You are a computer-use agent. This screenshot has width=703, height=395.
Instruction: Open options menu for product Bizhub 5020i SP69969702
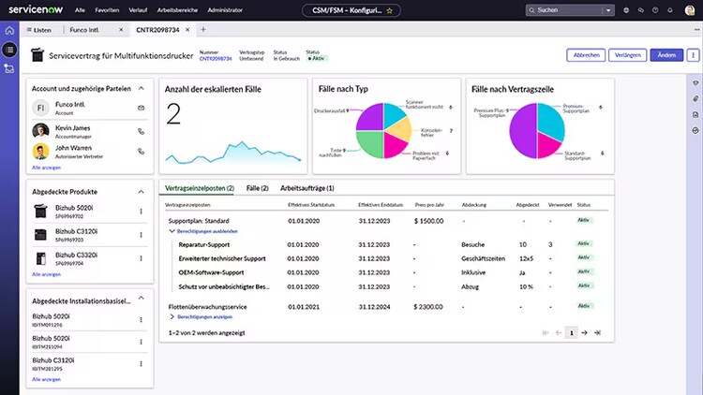(142, 212)
